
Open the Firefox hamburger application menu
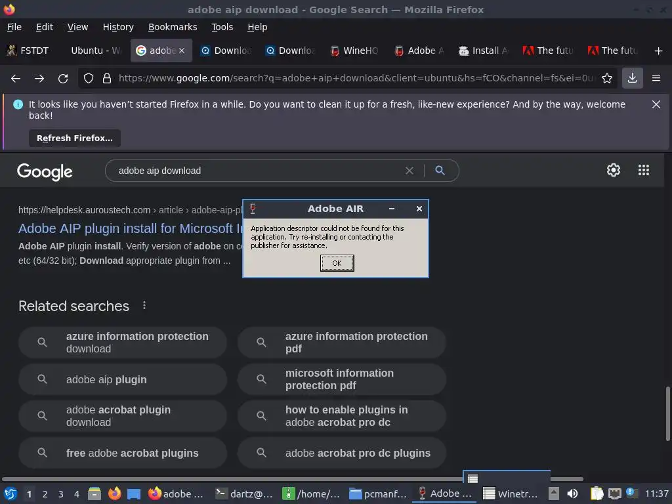[656, 78]
